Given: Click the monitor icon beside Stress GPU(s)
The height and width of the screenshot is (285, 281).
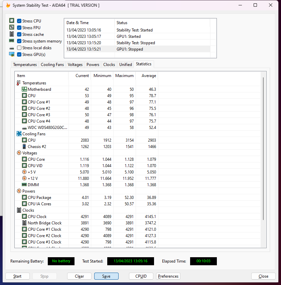Looking at the screenshot, I should 12,54.
